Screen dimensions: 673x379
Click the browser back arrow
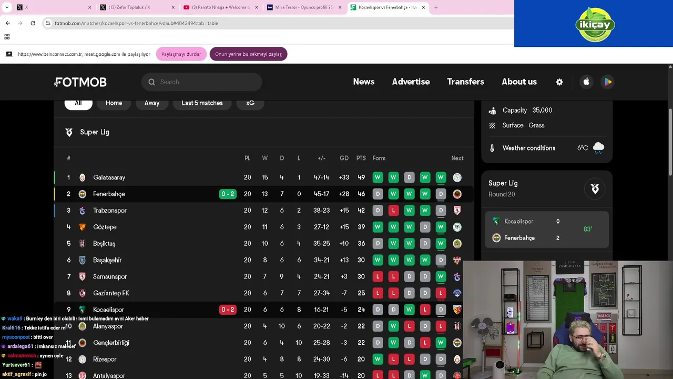point(7,23)
